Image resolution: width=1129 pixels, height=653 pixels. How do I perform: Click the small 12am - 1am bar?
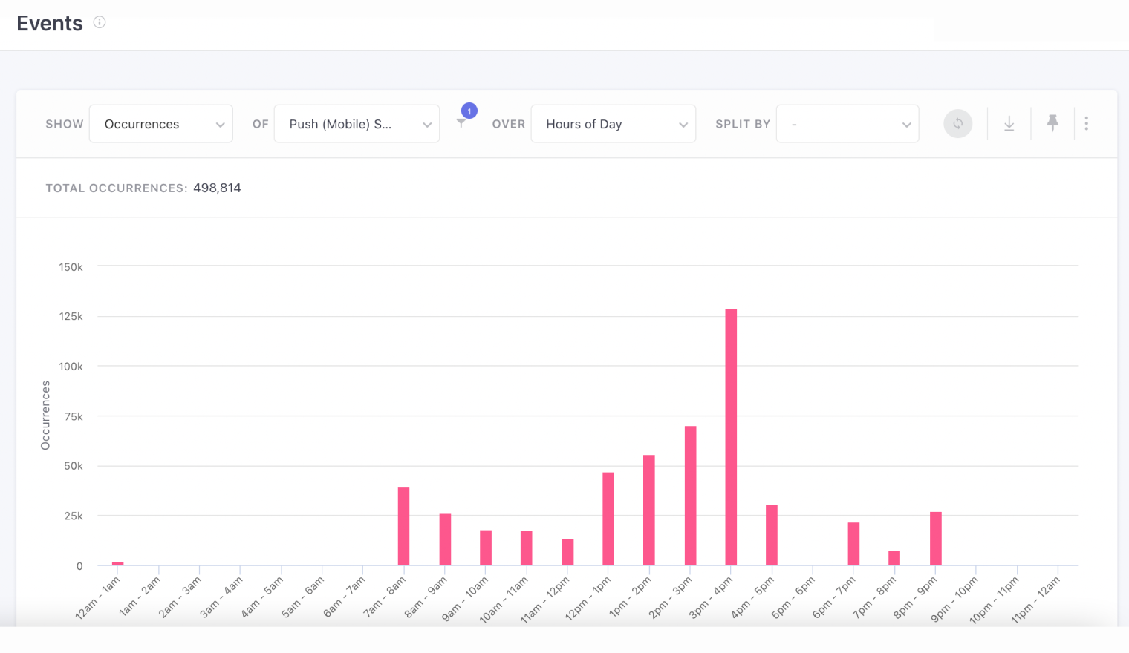pos(117,563)
